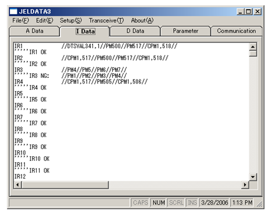
Task: Open the Setup(S) menu
Action: point(71,20)
